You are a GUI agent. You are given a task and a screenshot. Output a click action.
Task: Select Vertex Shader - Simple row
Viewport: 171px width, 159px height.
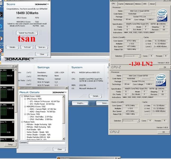(38, 132)
